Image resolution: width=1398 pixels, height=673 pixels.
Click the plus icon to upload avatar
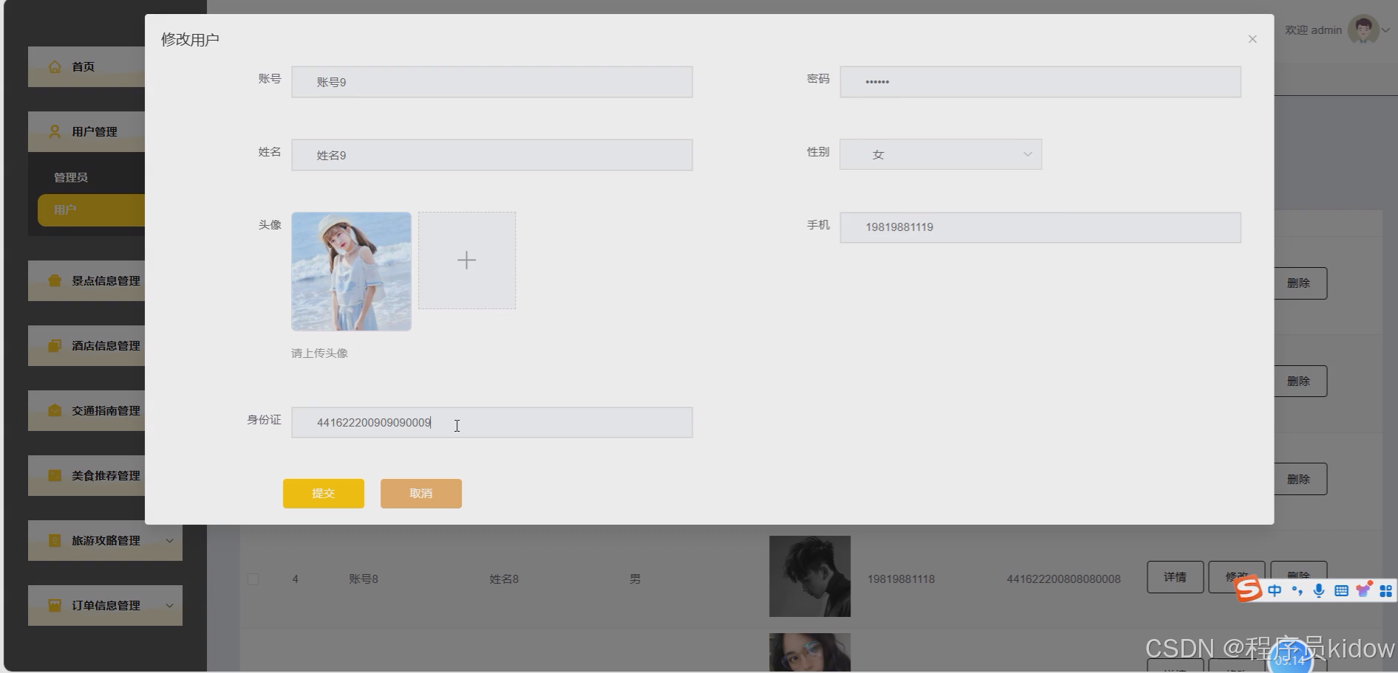tap(467, 260)
